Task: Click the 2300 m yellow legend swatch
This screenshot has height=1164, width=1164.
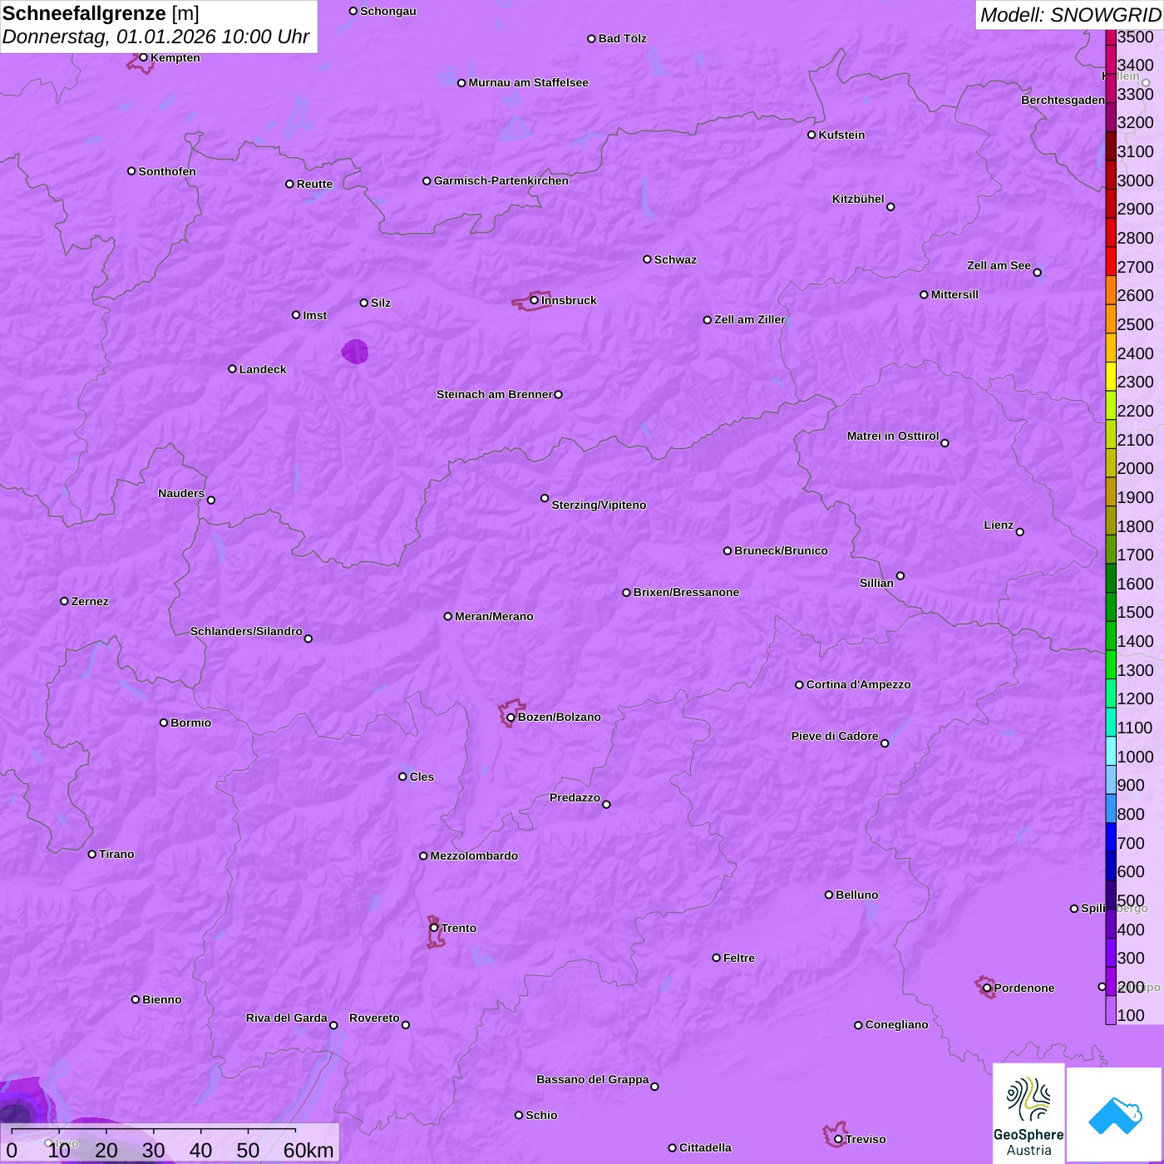Action: click(1111, 377)
